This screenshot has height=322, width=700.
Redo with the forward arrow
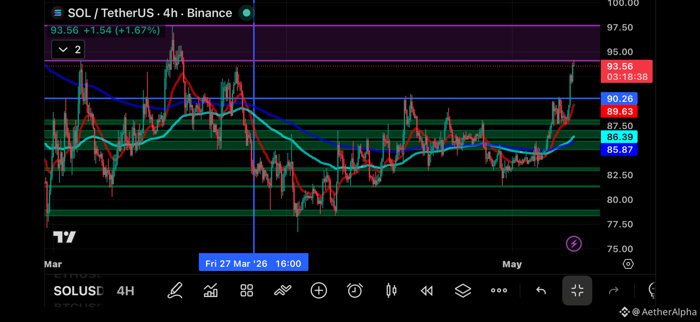[x=614, y=290]
